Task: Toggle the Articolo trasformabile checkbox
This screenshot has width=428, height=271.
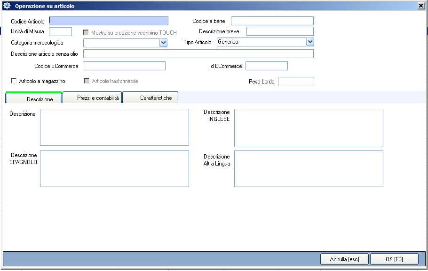Action: tap(86, 81)
